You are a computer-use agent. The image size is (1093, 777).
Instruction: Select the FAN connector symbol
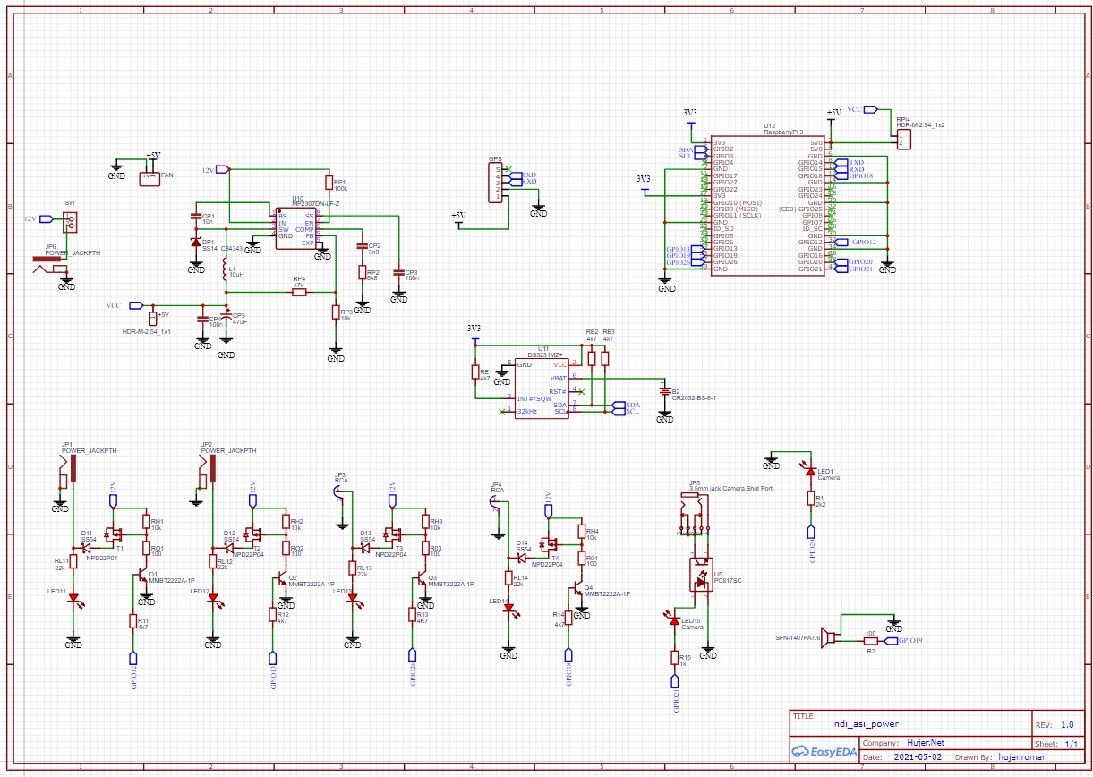coord(149,176)
